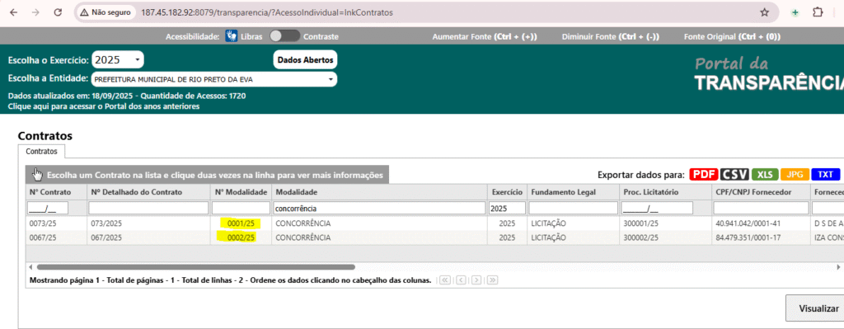
Task: Click process number 300002/25
Action: (x=640, y=237)
